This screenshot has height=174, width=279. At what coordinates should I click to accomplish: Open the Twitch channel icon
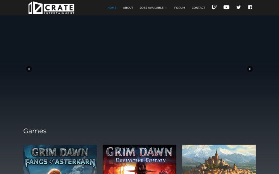click(x=214, y=7)
